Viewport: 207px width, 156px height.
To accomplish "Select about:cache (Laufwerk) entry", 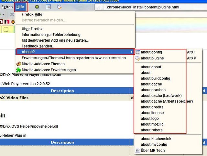I will pyautogui.click(x=168, y=96).
